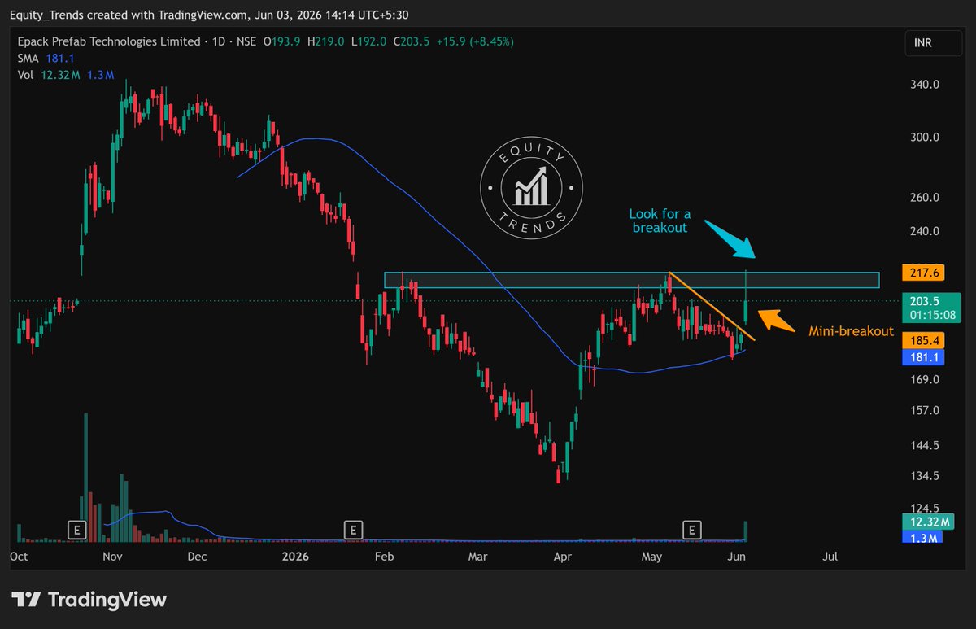Click the 134.5 price axis label
Screen dimensions: 976x629
924,476
